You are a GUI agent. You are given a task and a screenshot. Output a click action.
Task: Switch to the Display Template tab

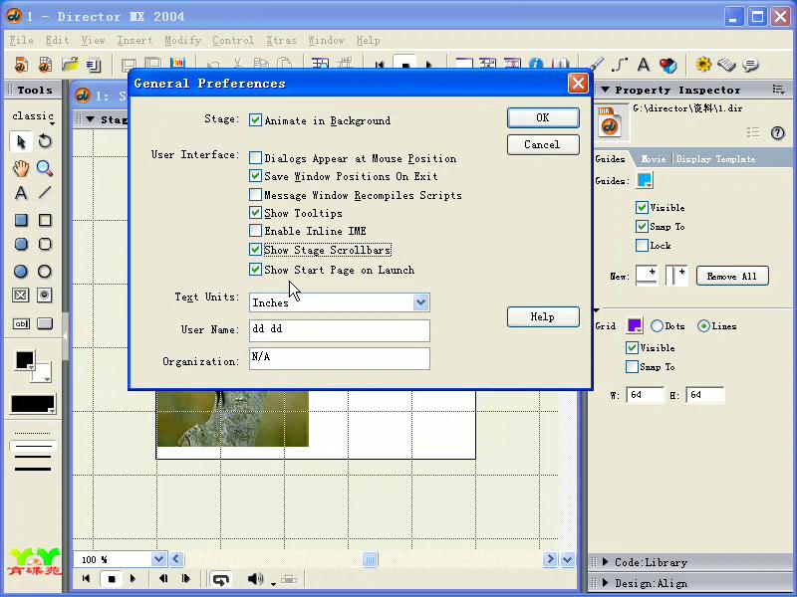(x=715, y=159)
